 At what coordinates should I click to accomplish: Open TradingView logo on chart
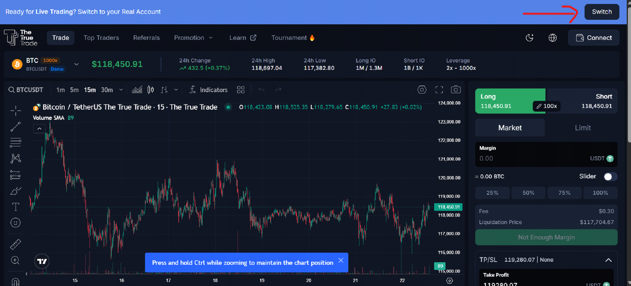click(x=42, y=261)
